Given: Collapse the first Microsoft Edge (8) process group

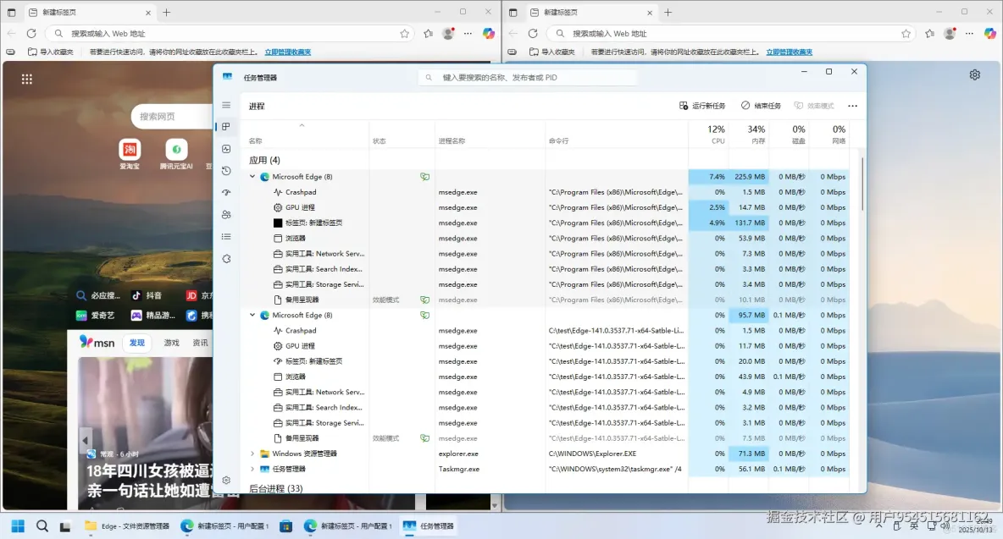Looking at the screenshot, I should (x=252, y=176).
